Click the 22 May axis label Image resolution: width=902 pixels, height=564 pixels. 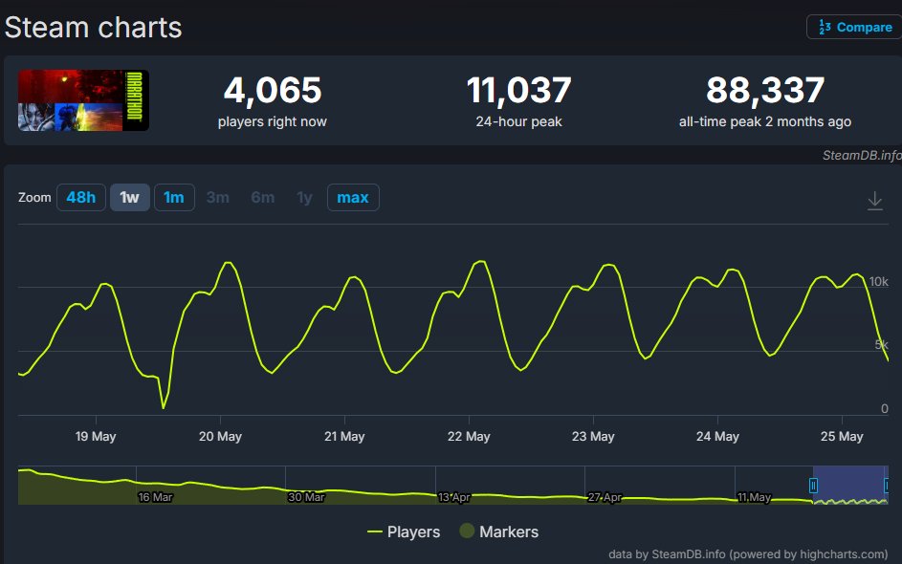coord(469,436)
